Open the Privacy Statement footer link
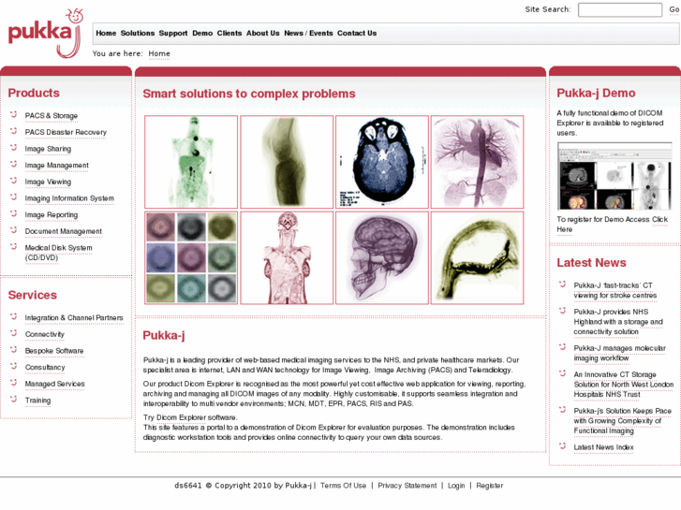This screenshot has height=510, width=681. coord(407,486)
